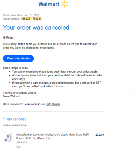Click the Qty: 1 label
This screenshot has height=151, width=135.
(19, 147)
